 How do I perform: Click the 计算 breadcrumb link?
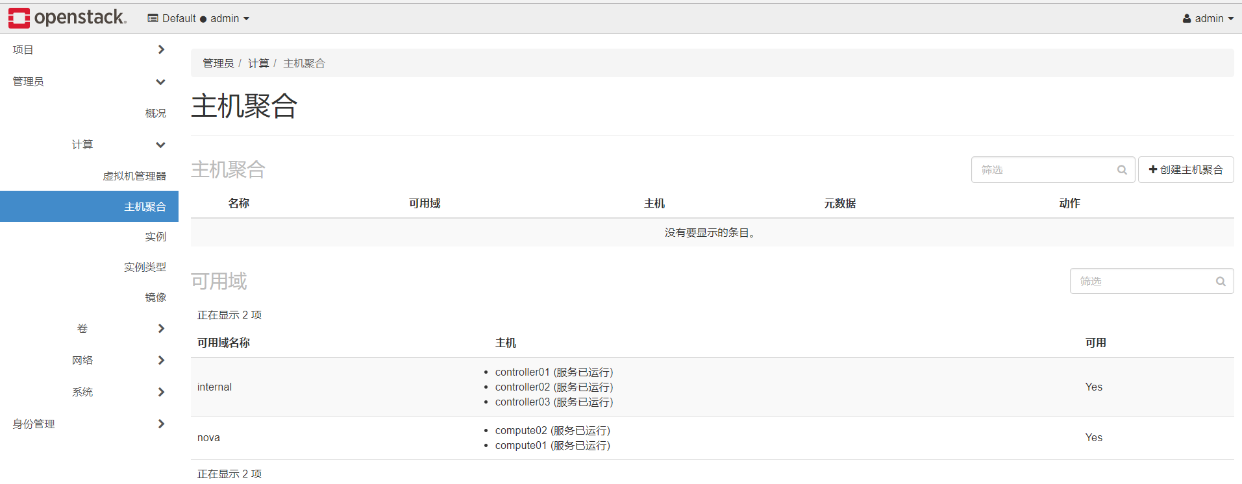(x=258, y=64)
